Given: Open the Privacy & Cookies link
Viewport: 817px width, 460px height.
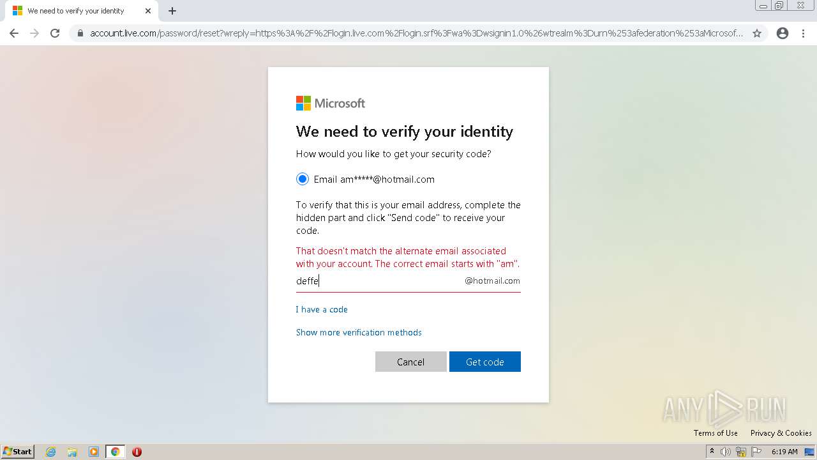Looking at the screenshot, I should pos(781,433).
